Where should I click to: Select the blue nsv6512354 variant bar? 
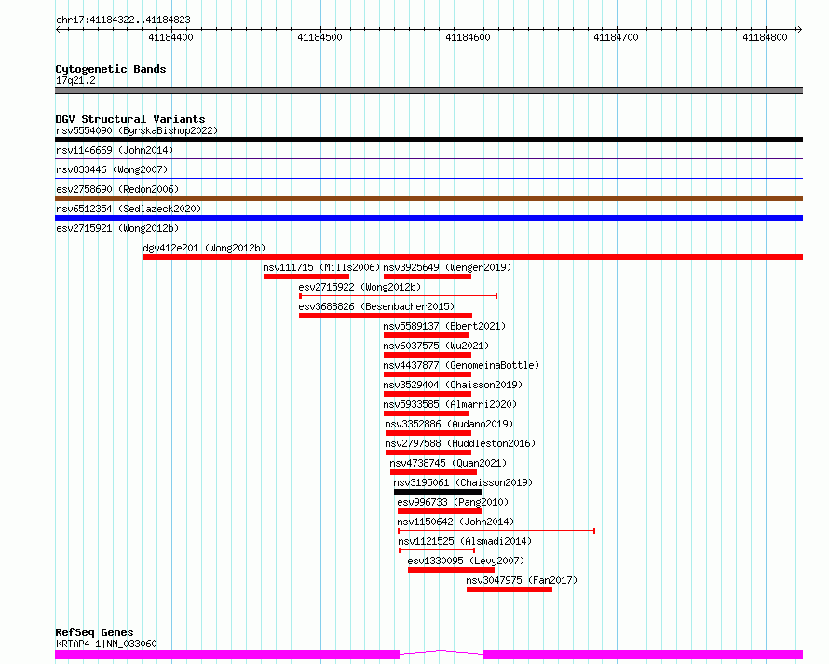428,218
